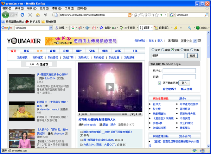Click the 最常瀏覽的網站 bookmark
The width and height of the screenshot is (211, 154).
[x=13, y=22]
